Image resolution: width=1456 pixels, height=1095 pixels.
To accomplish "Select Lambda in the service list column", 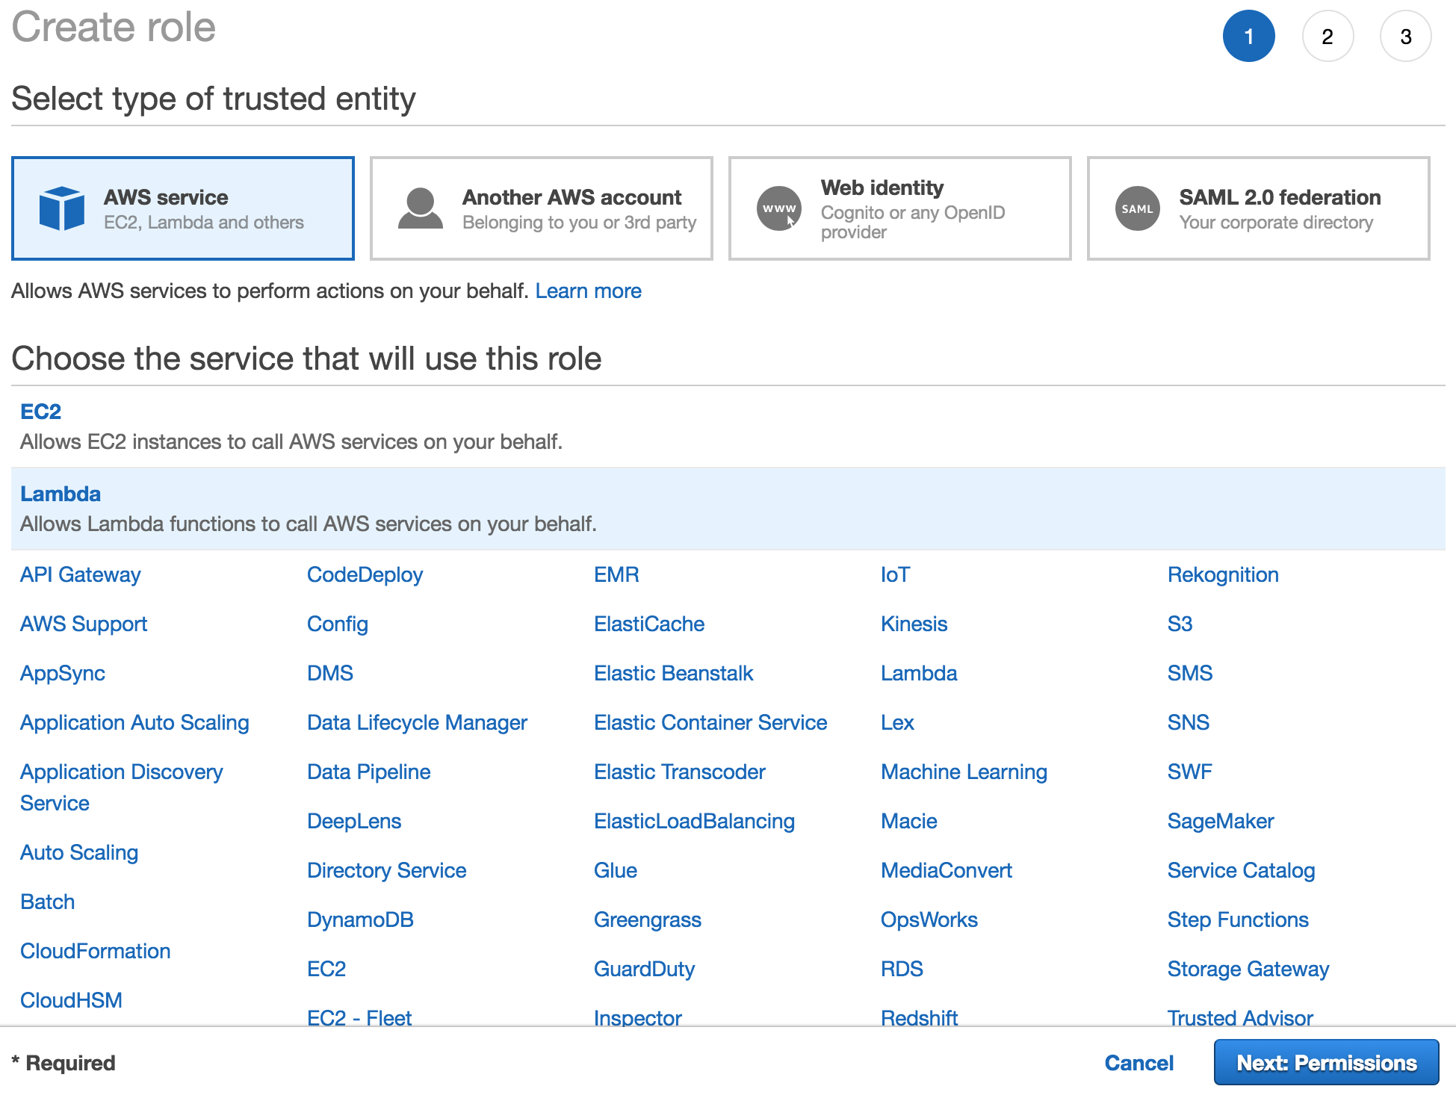I will 919,673.
